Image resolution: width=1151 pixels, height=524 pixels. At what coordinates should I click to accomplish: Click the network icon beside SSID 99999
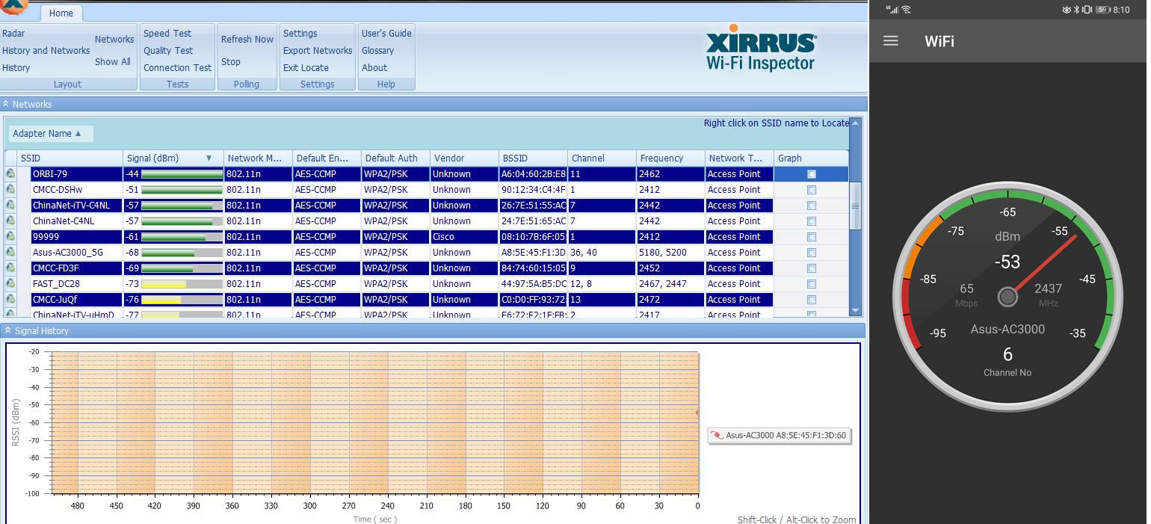[10, 236]
